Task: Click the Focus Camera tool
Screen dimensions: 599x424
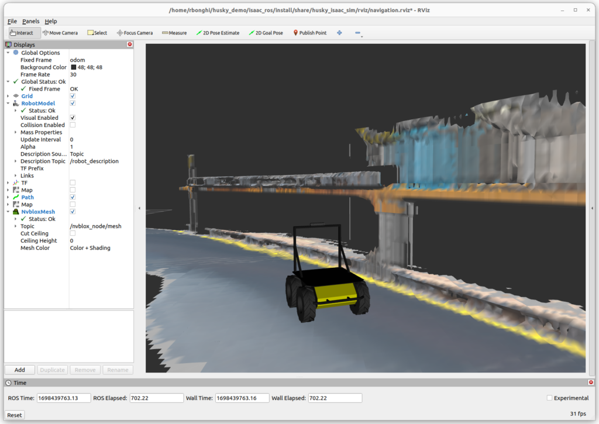Action: pyautogui.click(x=134, y=32)
